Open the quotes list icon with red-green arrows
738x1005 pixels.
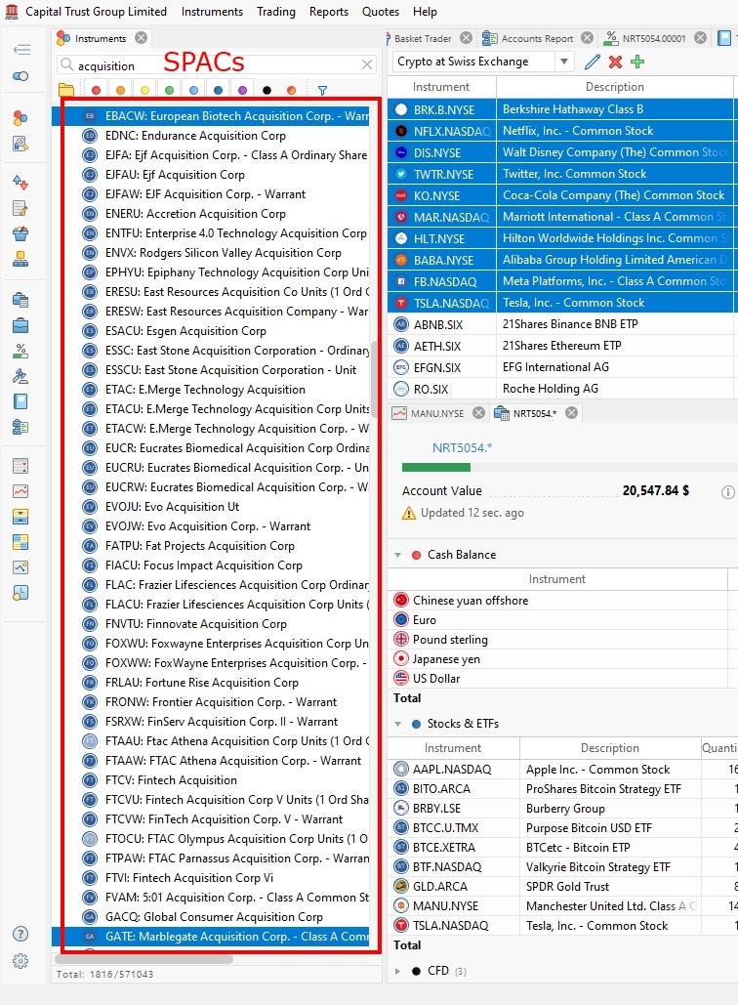tap(20, 466)
